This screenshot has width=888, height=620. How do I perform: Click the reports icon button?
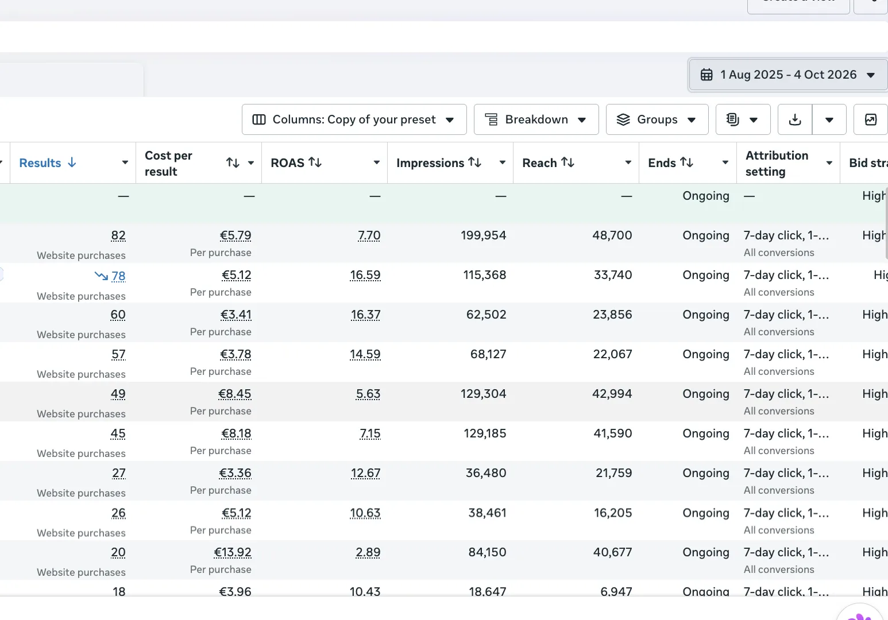point(743,119)
